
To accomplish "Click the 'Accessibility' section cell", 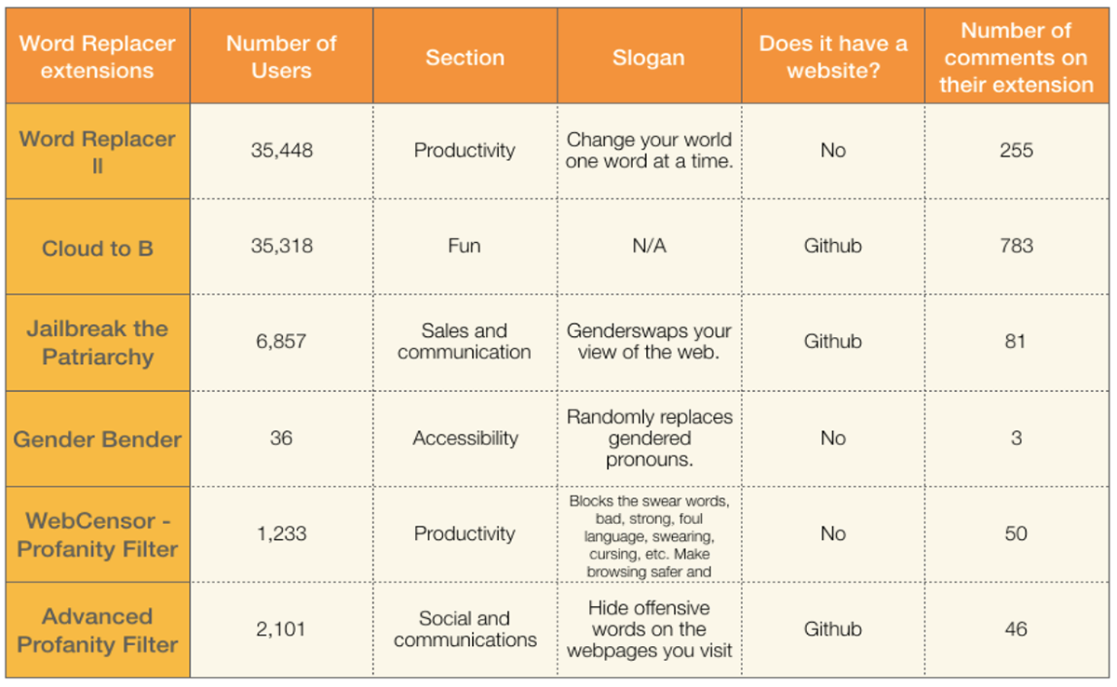I will pyautogui.click(x=464, y=438).
